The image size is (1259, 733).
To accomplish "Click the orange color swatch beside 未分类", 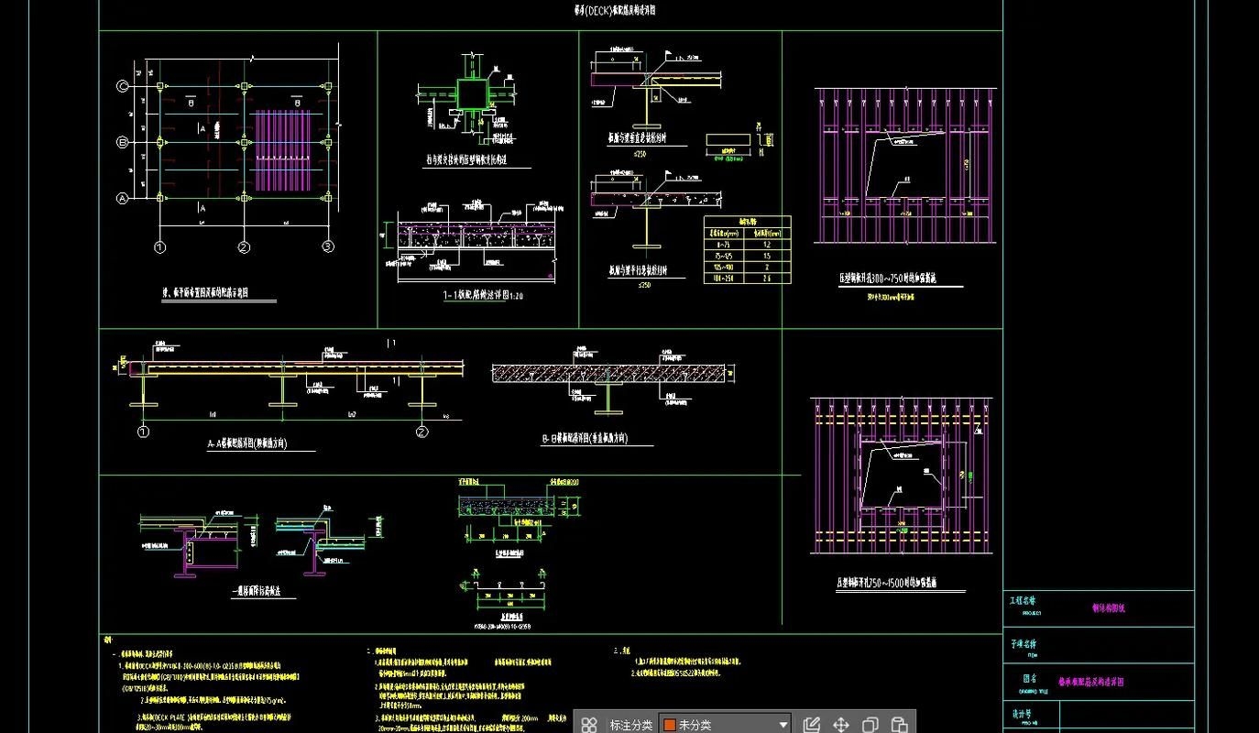I will [670, 725].
